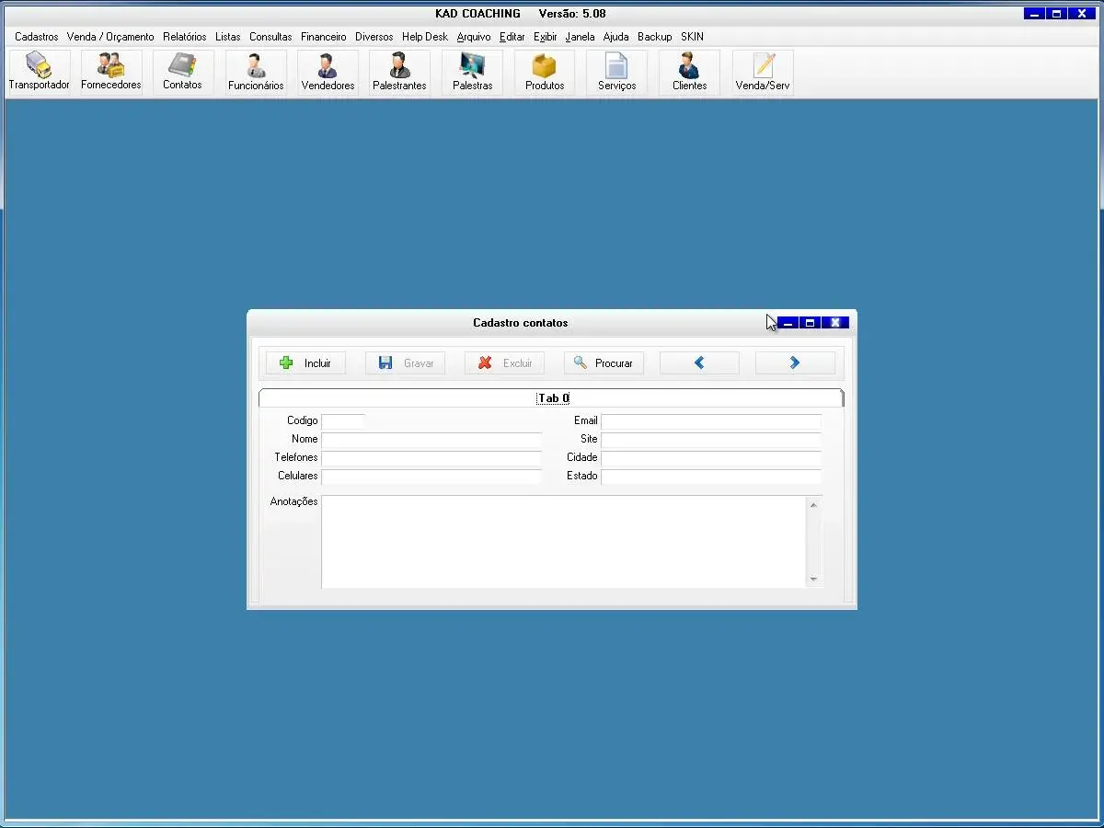
Task: Open the Help Desk menu
Action: [424, 37]
